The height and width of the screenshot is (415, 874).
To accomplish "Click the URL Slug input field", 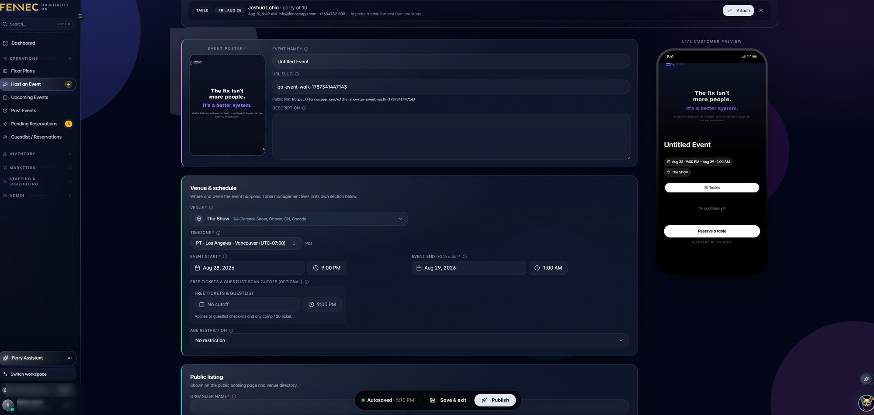I will coord(451,87).
